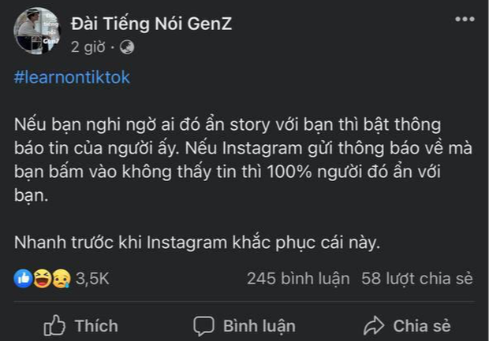Click the laughing Haha reaction emoji
The image size is (489, 341).
coord(42,278)
